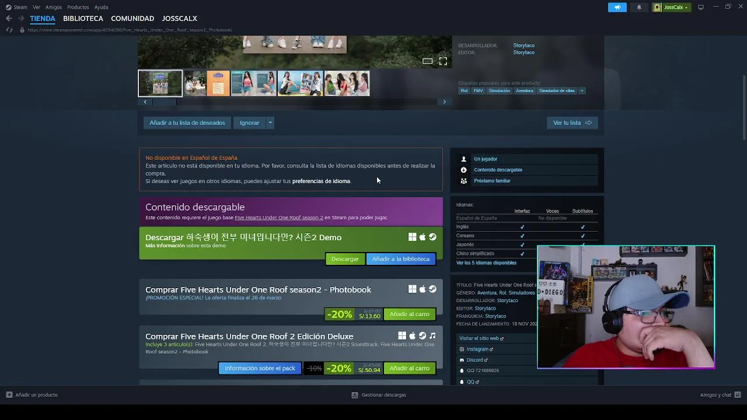The height and width of the screenshot is (420, 747).
Task: Switch to the JOSSCALX profile tab
Action: tap(179, 19)
